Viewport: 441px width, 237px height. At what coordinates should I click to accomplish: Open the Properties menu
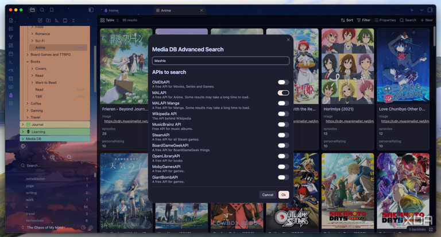[385, 20]
